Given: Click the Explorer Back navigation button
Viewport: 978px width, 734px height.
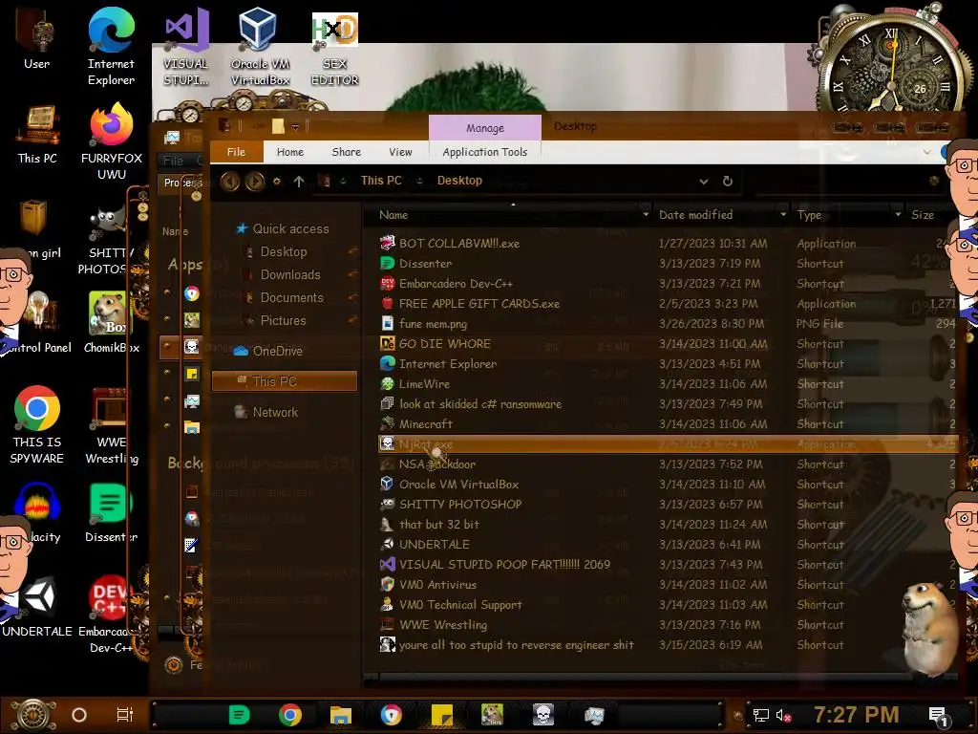Looking at the screenshot, I should tap(230, 182).
